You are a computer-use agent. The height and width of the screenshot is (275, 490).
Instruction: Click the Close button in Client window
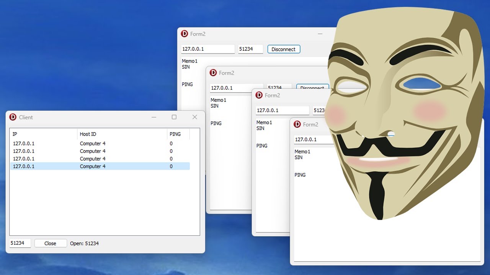coord(51,243)
